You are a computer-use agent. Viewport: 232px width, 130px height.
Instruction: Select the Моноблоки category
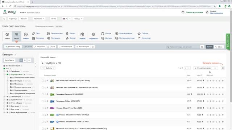[x=19, y=84]
